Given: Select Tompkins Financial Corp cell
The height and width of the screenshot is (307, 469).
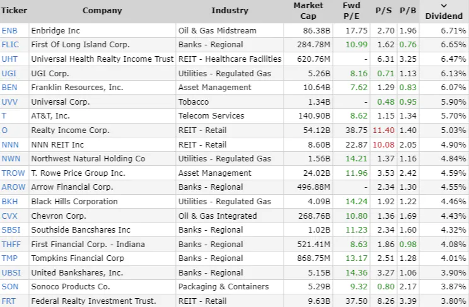Looking at the screenshot, I should pos(102,258).
